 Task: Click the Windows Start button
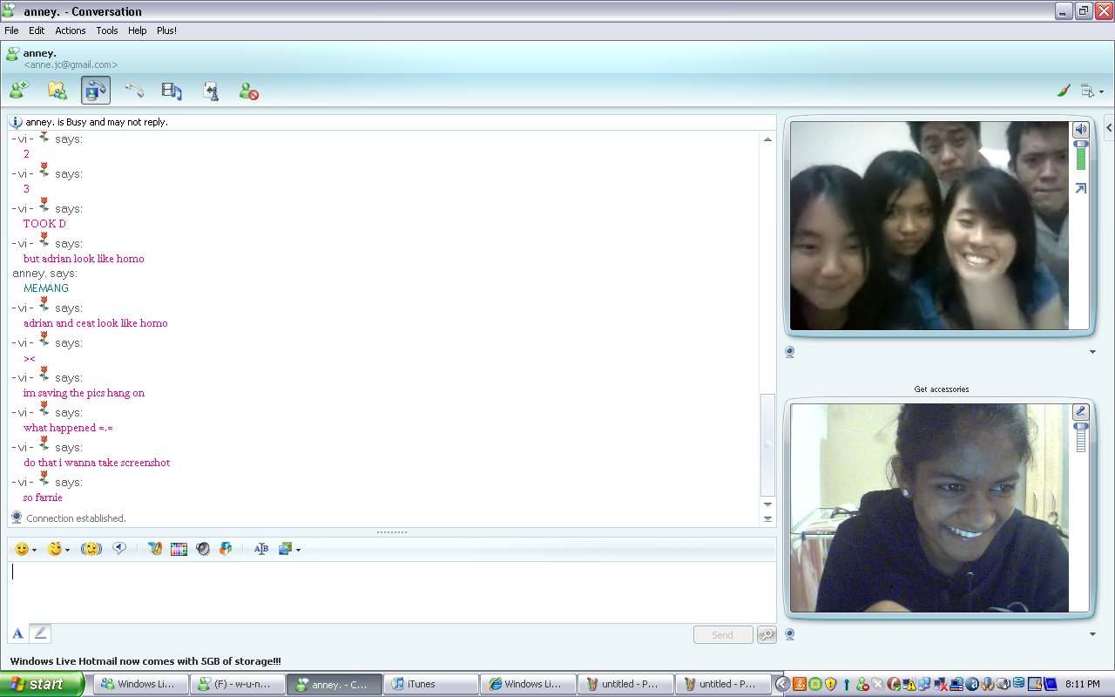pyautogui.click(x=41, y=684)
